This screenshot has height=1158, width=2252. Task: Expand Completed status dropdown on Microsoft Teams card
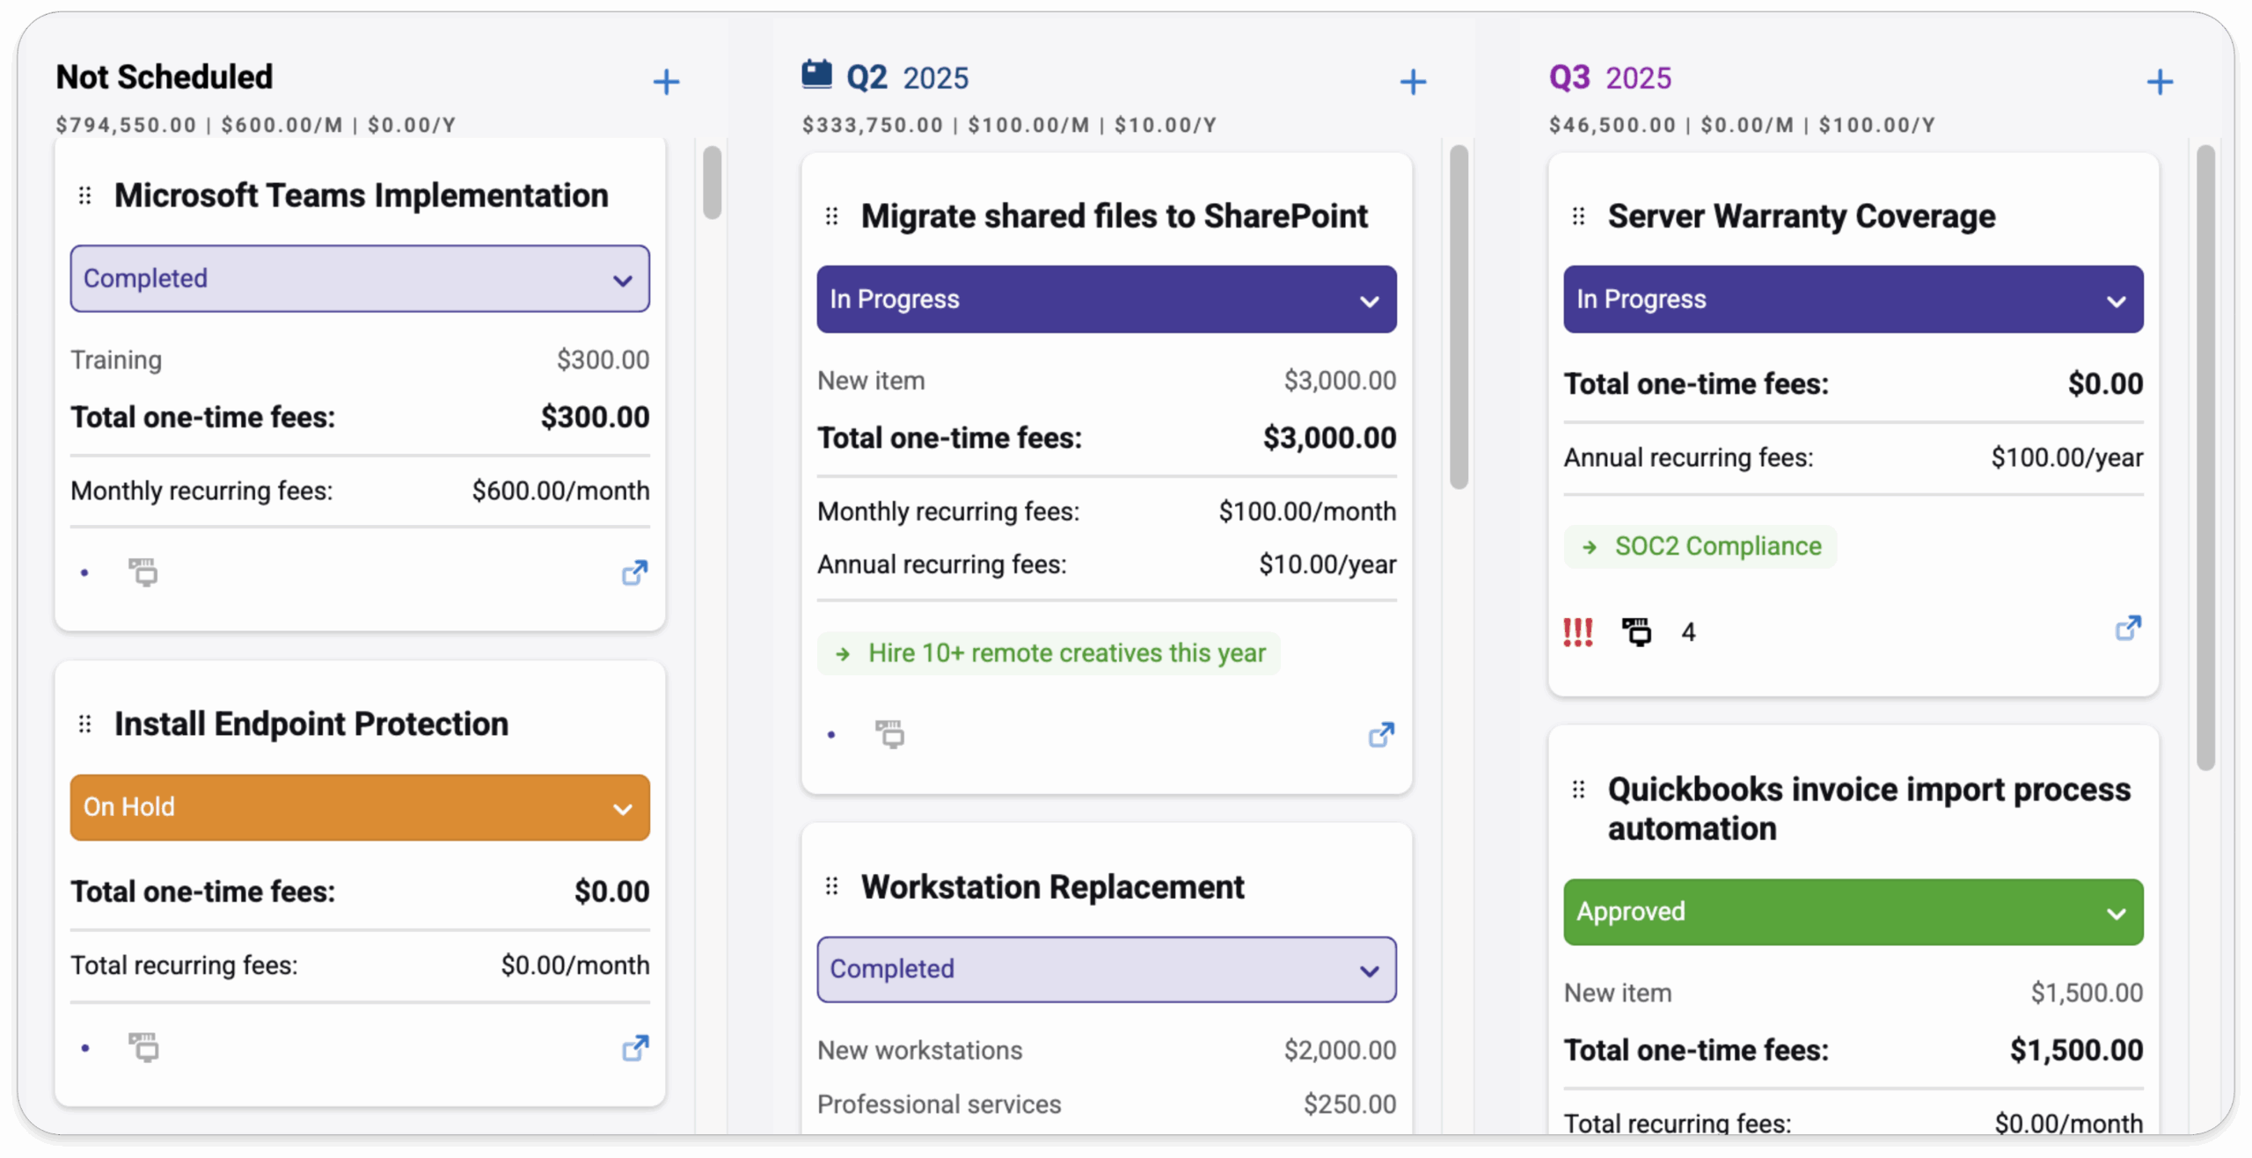360,279
